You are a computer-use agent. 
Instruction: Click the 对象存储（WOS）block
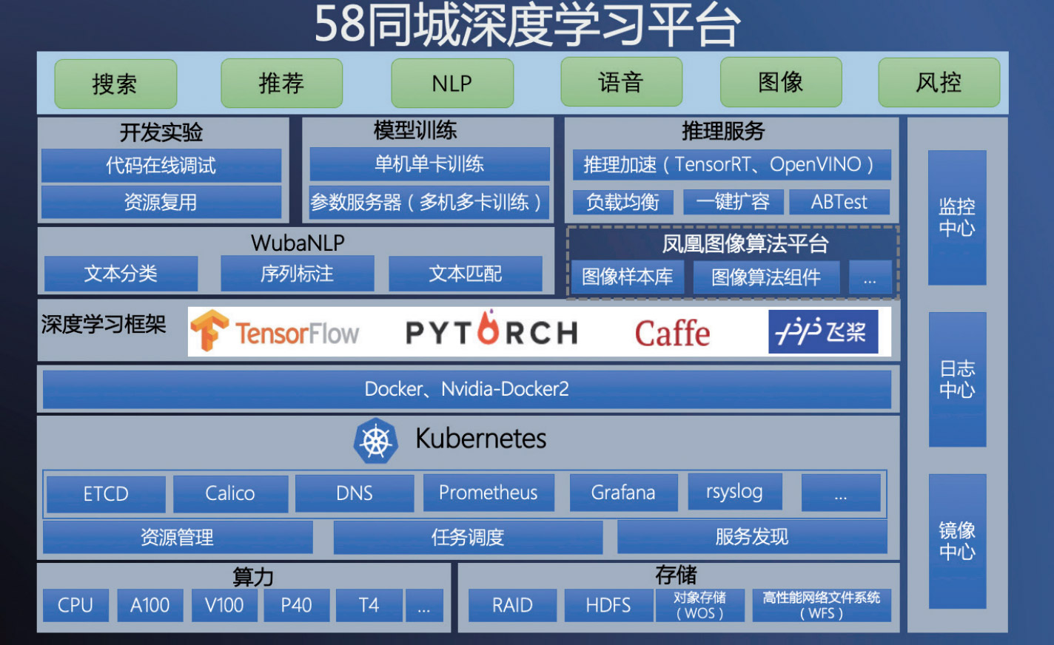(x=699, y=605)
